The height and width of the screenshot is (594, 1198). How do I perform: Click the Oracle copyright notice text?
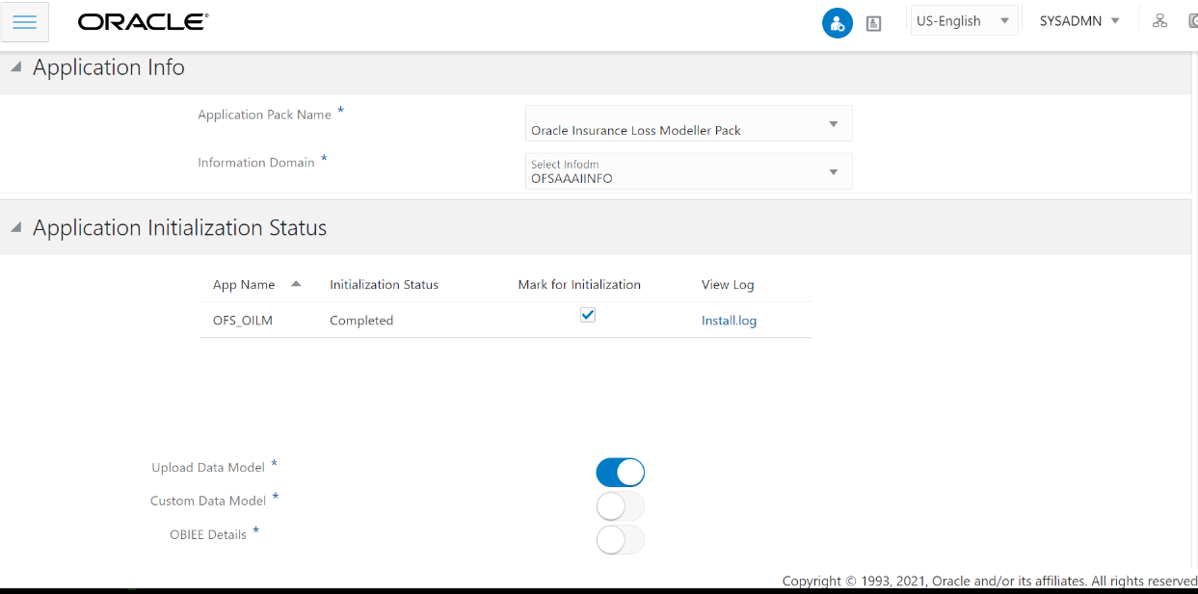[x=990, y=581]
